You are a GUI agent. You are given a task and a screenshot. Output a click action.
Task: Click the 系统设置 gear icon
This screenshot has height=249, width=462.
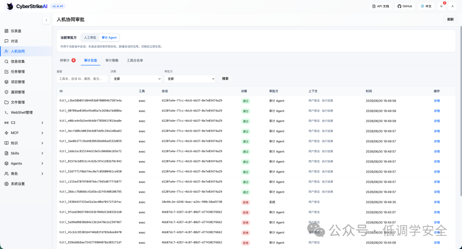[6, 184]
